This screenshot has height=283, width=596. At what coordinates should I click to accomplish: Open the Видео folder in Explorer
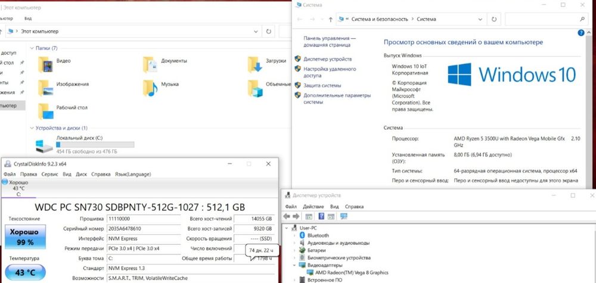pos(45,64)
